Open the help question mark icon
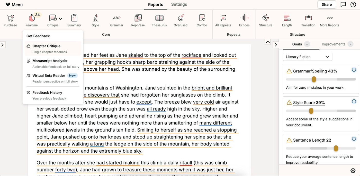This screenshot has width=360, height=176. click(x=353, y=4)
